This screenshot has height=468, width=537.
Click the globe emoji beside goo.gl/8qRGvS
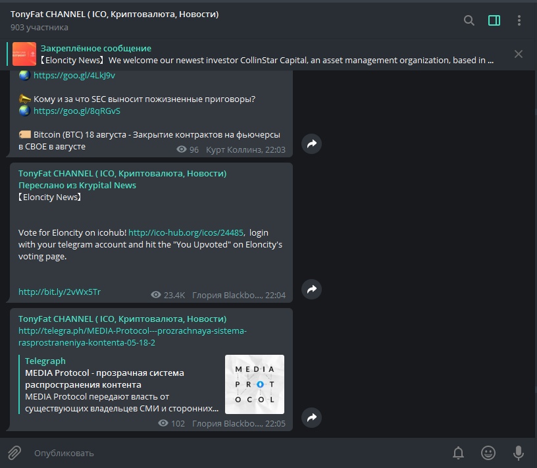(24, 111)
